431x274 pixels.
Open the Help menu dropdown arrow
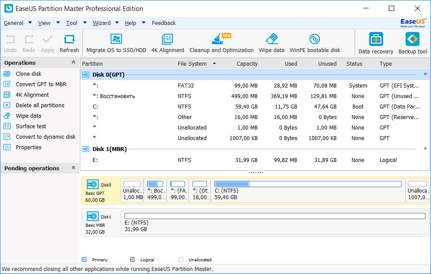click(144, 22)
